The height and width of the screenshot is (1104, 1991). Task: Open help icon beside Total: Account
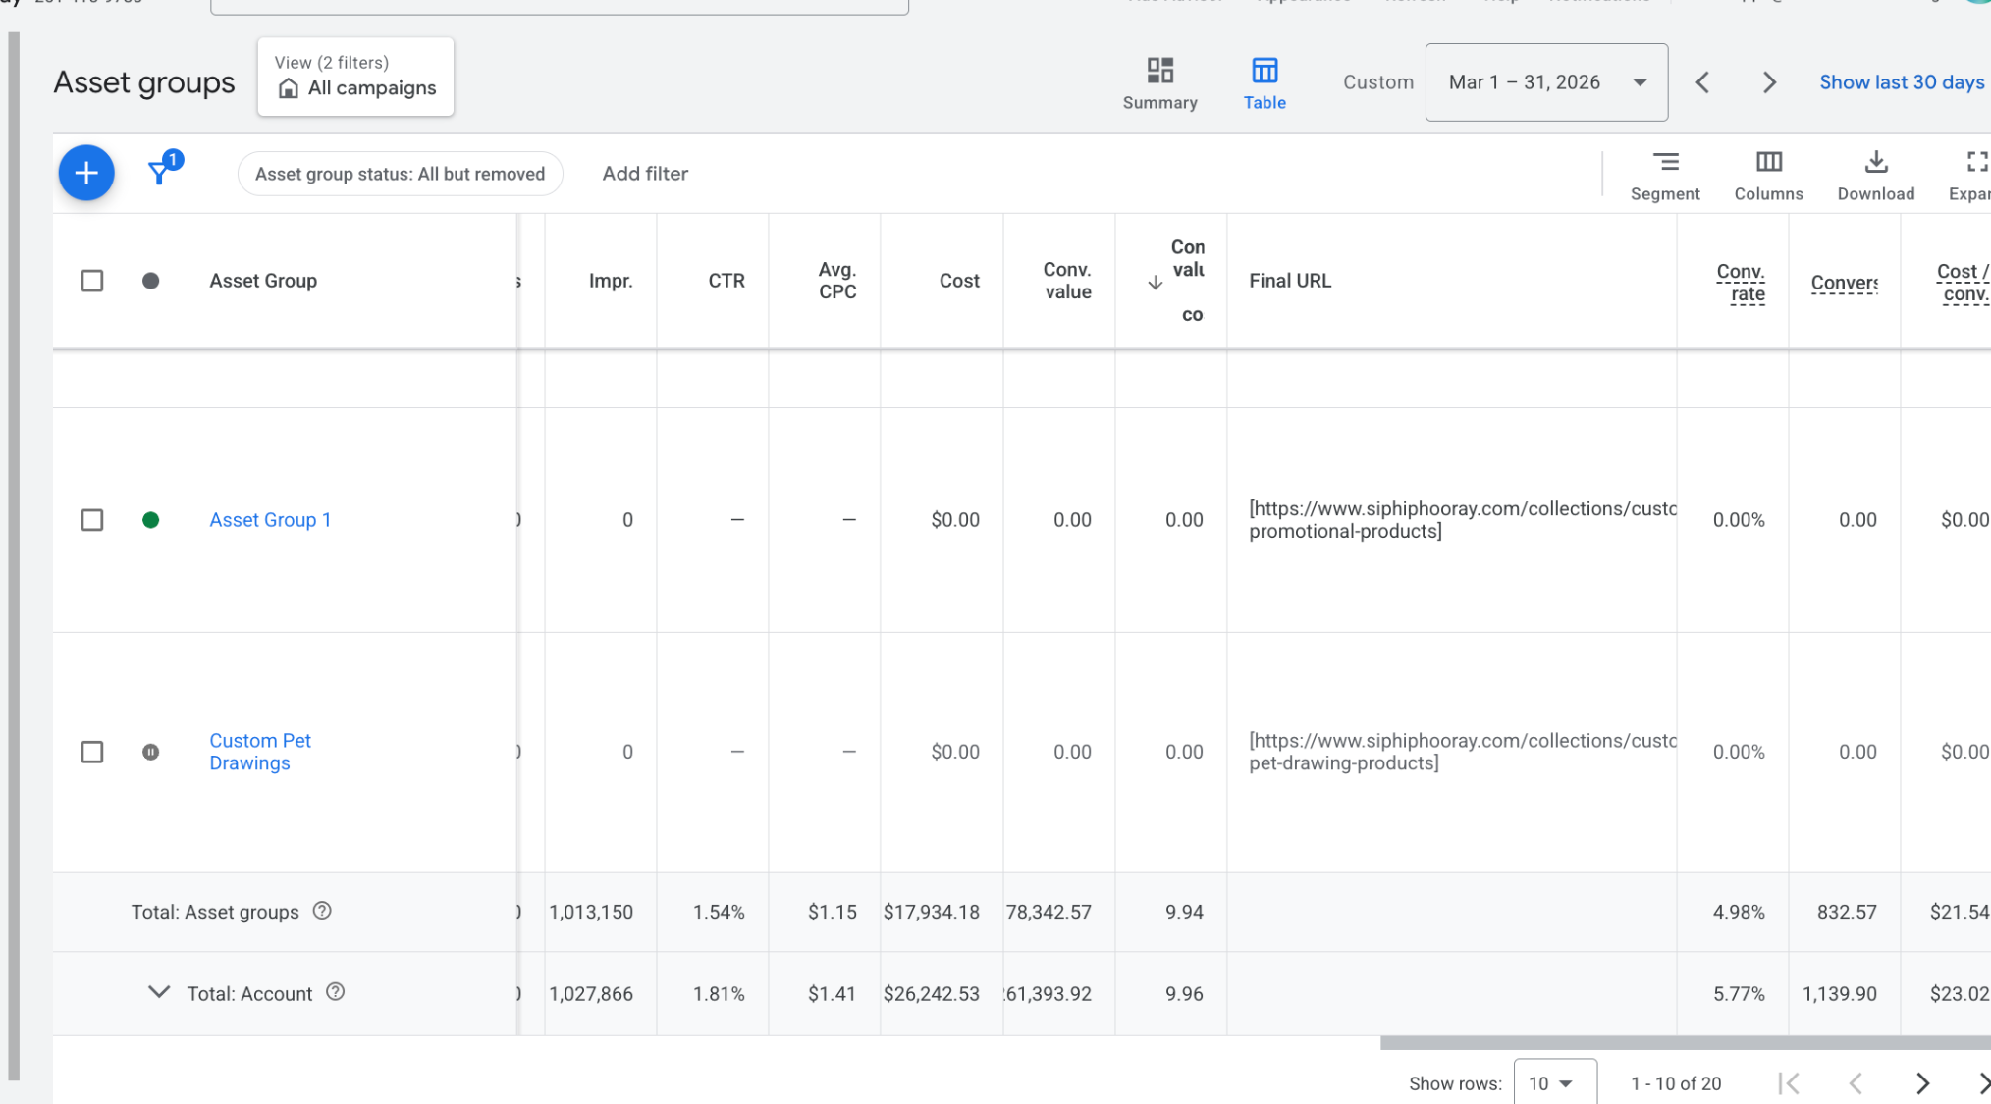click(336, 992)
